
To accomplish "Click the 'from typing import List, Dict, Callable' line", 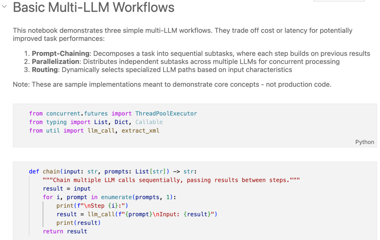I will [96, 122].
